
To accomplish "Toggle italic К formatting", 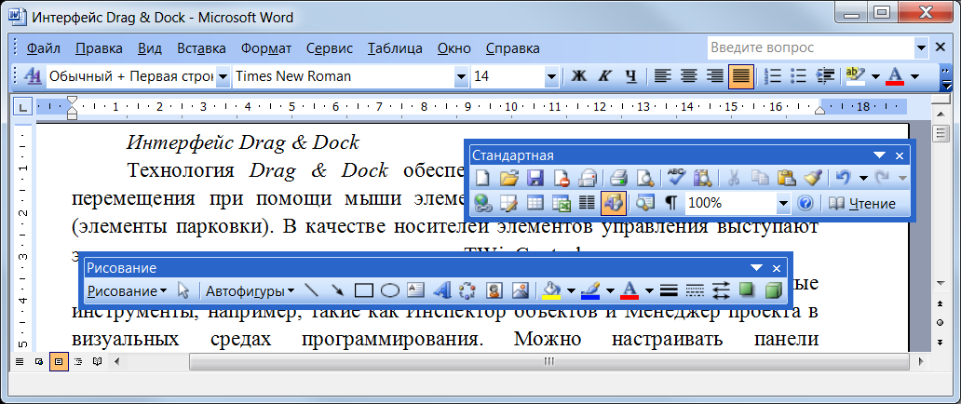I will (x=605, y=76).
